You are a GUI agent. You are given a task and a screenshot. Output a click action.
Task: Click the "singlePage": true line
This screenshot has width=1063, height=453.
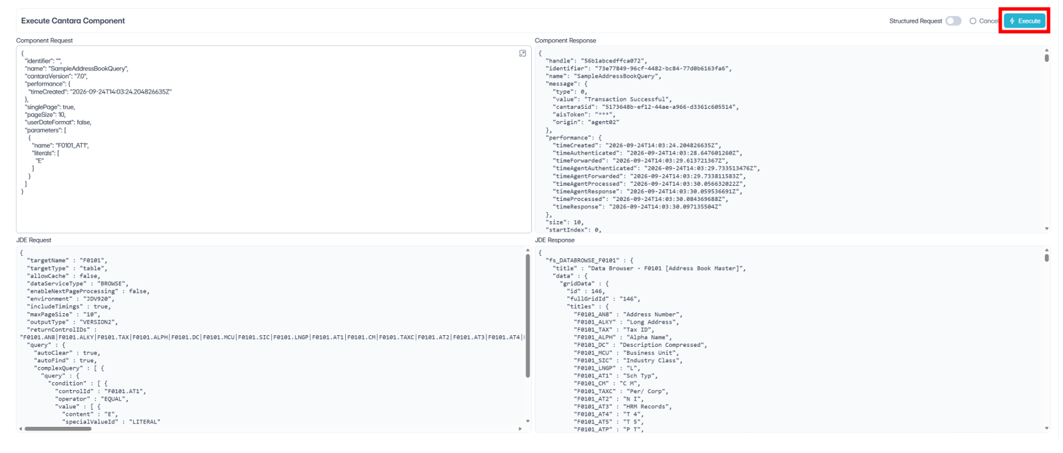coord(50,107)
